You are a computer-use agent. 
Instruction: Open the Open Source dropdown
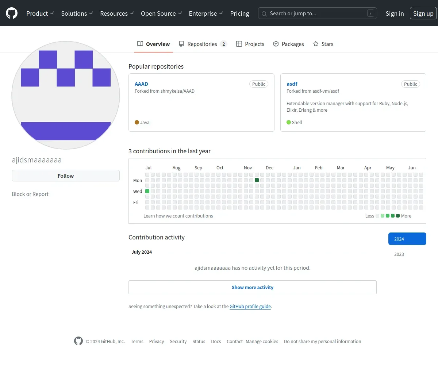coord(161,14)
